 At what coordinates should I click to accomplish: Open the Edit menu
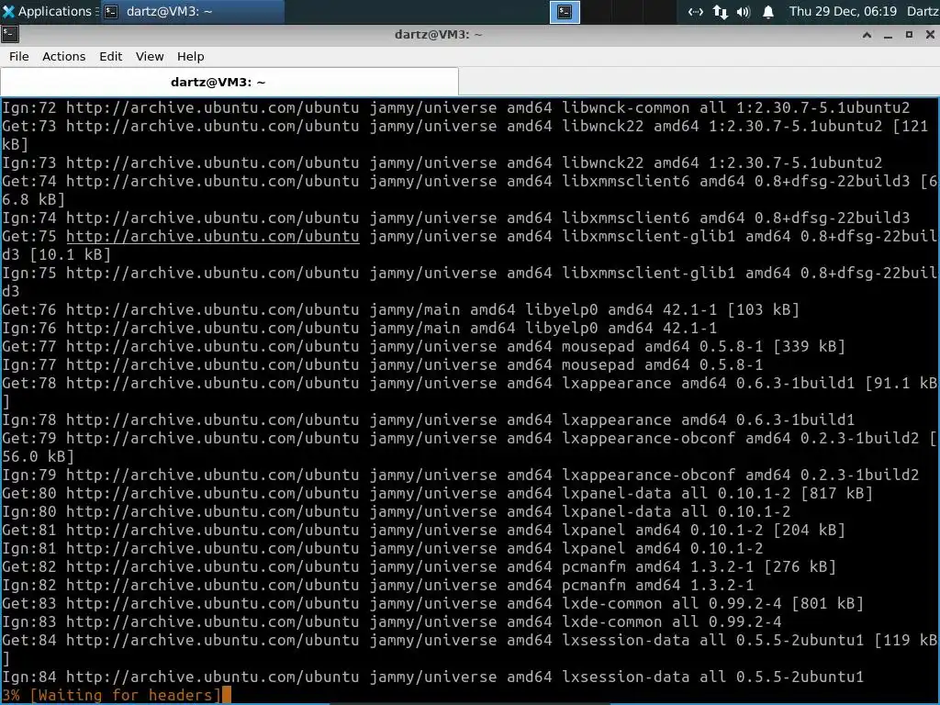click(110, 56)
